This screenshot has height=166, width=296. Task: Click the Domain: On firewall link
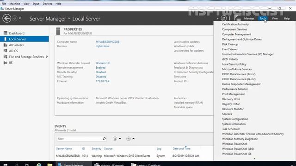point(103,63)
